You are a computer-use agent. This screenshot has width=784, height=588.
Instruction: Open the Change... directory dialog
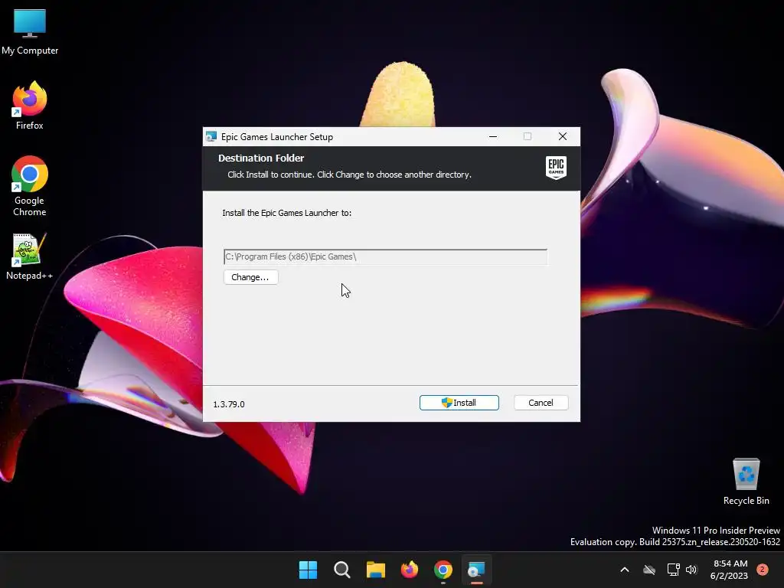tap(250, 277)
